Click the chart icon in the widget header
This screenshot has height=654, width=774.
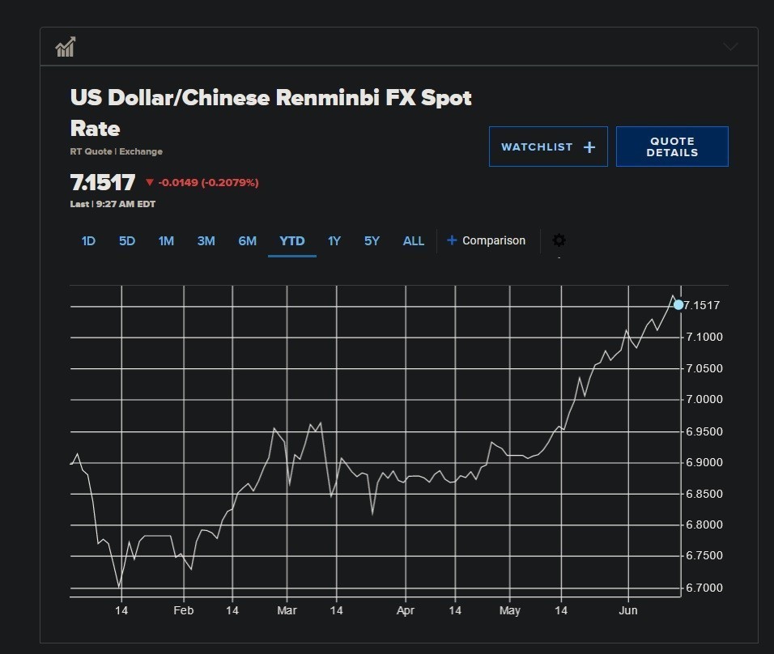point(66,47)
